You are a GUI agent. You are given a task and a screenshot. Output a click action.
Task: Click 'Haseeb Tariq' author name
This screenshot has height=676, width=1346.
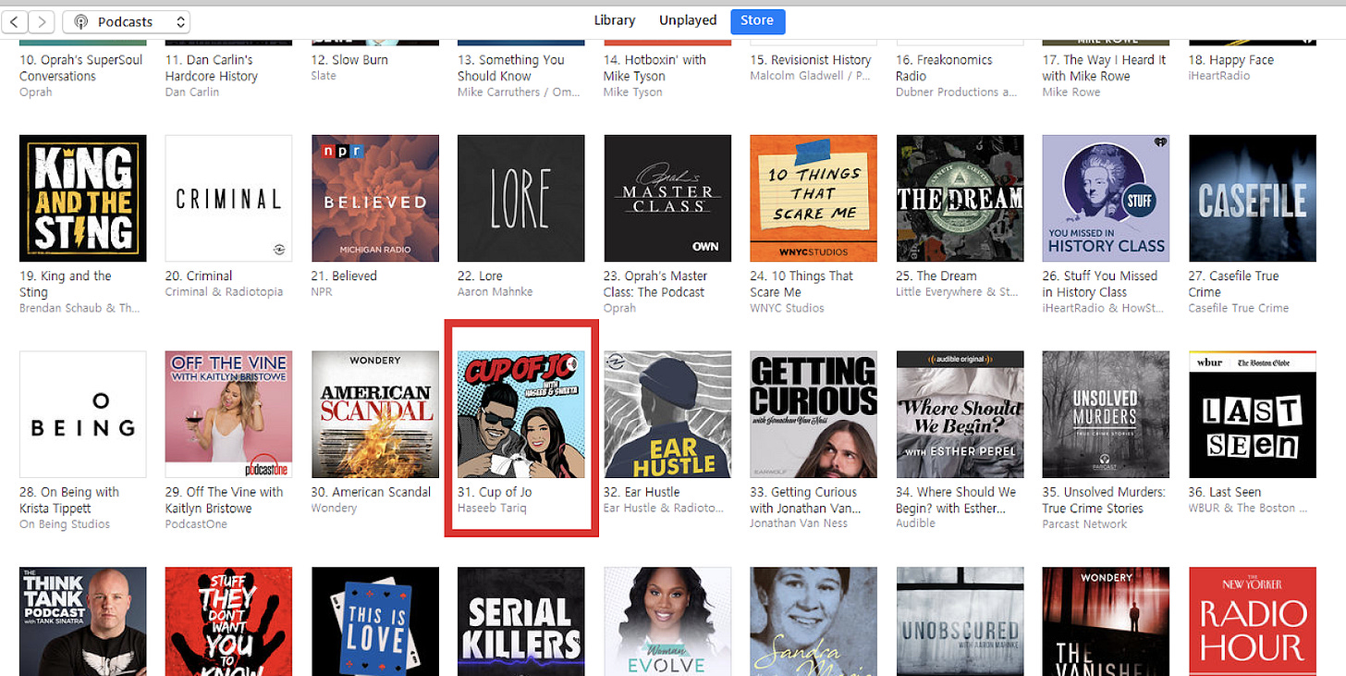tap(491, 509)
